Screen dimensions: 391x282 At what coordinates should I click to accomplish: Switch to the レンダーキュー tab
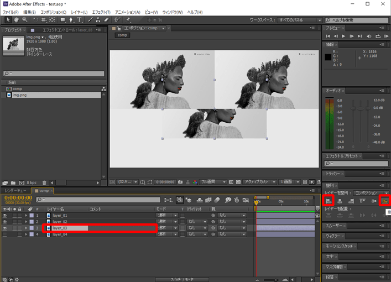(x=15, y=191)
